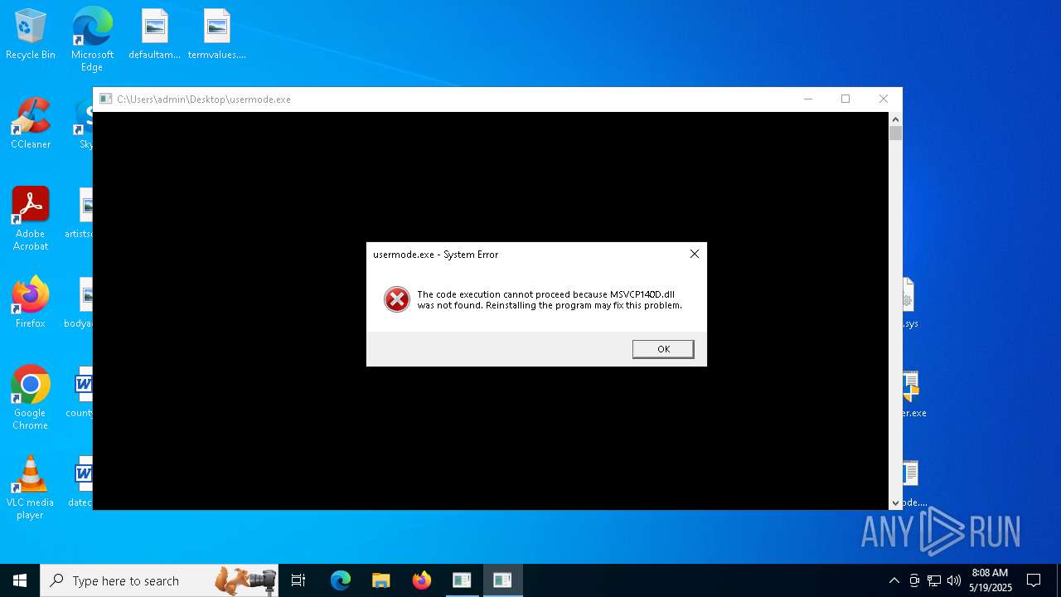
Task: Select the partially hidden er.exe desktop file
Action: (x=914, y=394)
